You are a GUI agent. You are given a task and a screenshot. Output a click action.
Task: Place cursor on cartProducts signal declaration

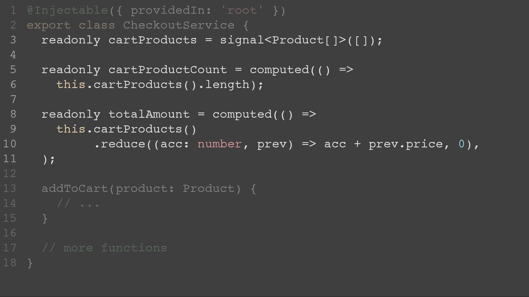pyautogui.click(x=153, y=40)
